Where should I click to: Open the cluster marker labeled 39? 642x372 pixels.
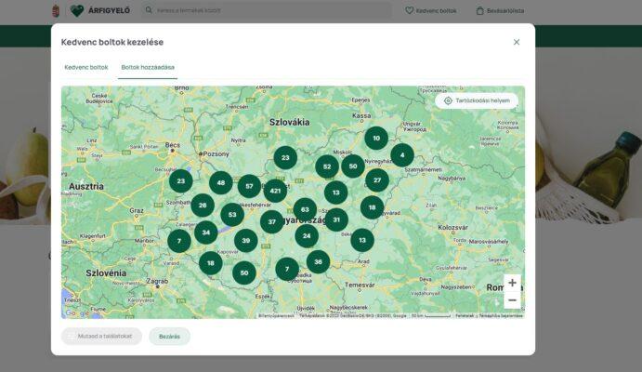(x=245, y=240)
